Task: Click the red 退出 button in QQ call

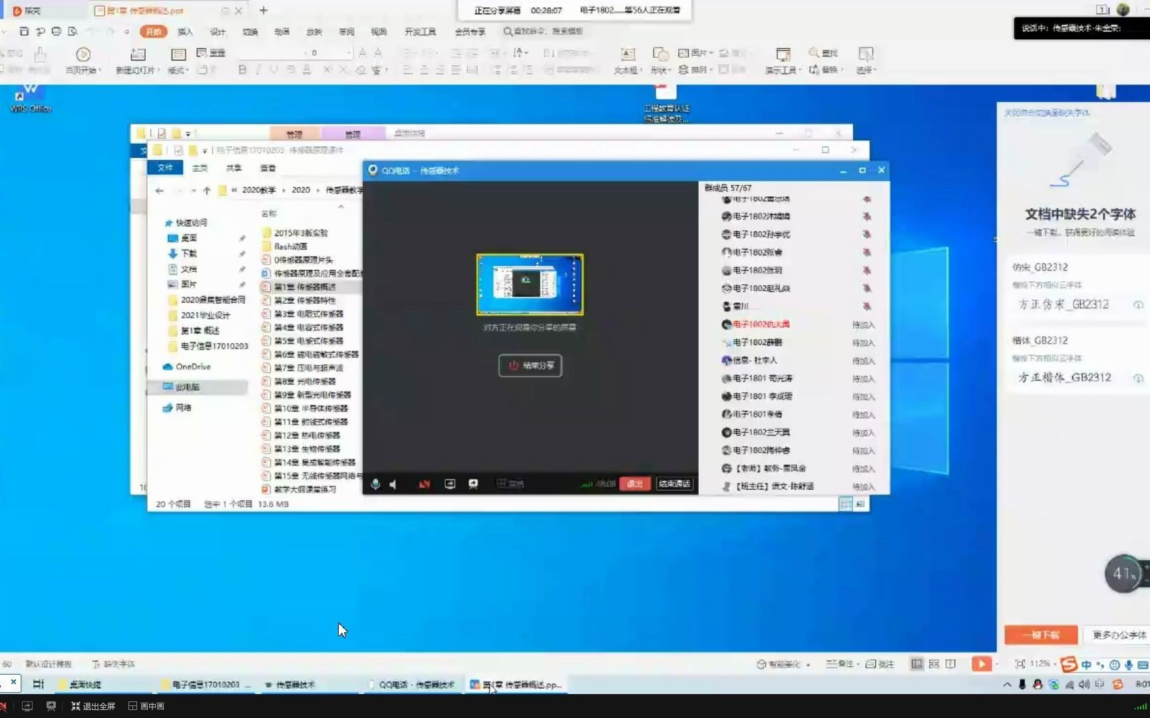Action: tap(634, 484)
